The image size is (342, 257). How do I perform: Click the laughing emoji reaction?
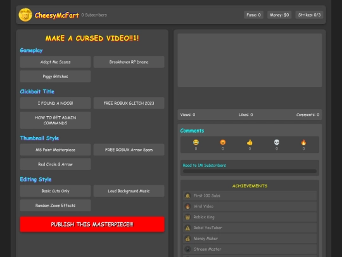[196, 143]
